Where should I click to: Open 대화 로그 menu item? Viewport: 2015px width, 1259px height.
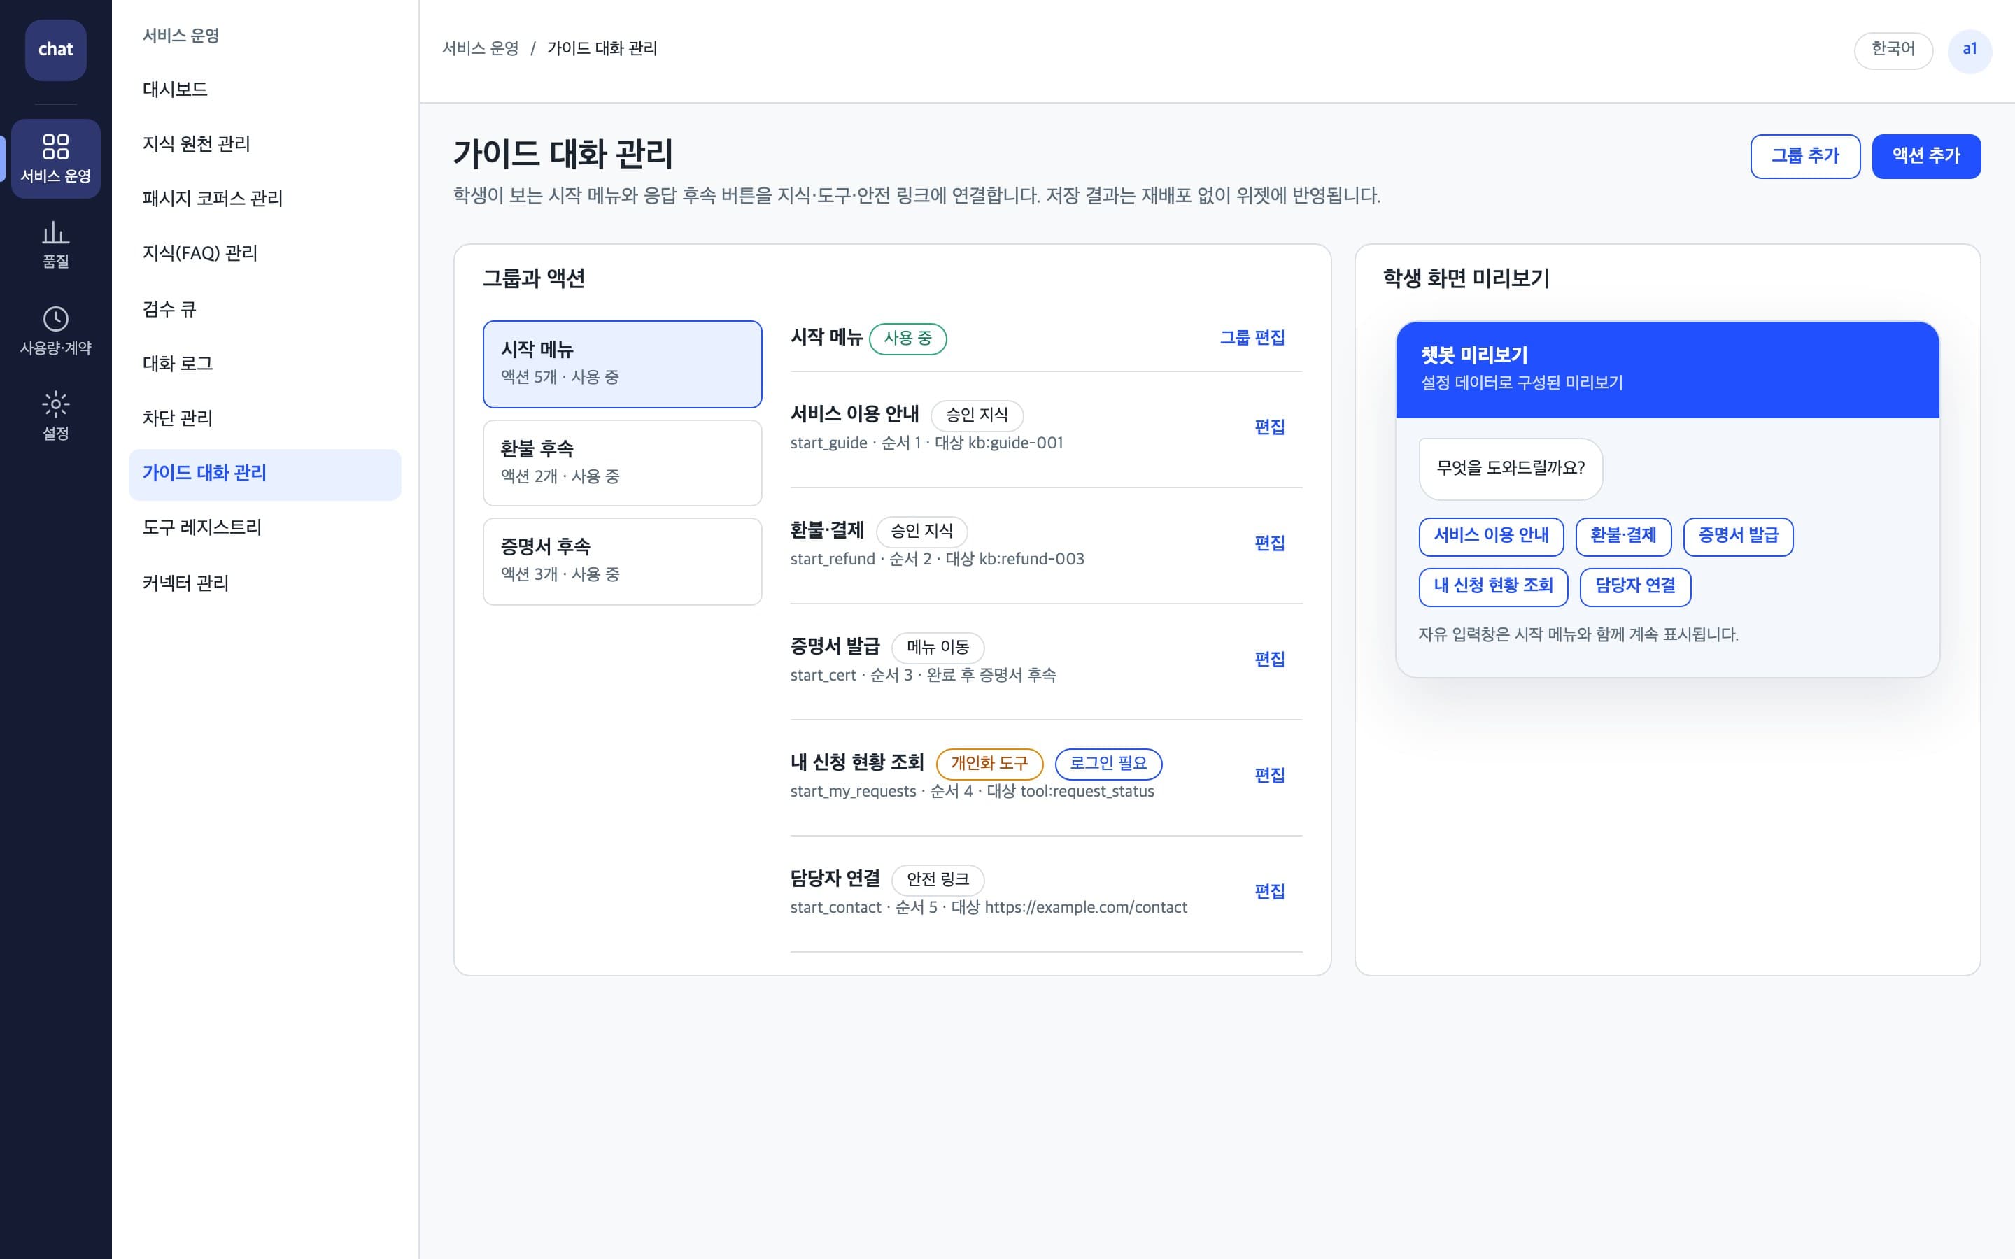[x=264, y=363]
